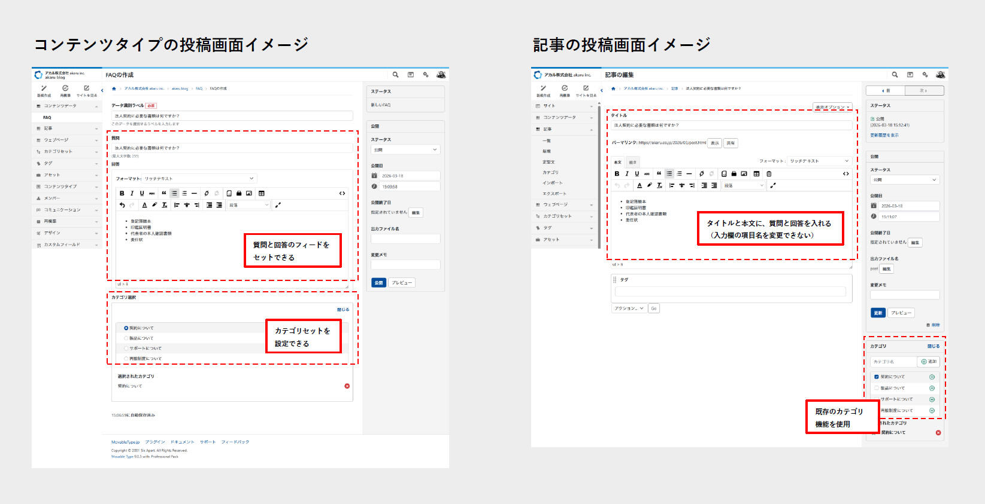Remove selected category with red X in FAQ screen
The height and width of the screenshot is (504, 985).
click(x=347, y=386)
